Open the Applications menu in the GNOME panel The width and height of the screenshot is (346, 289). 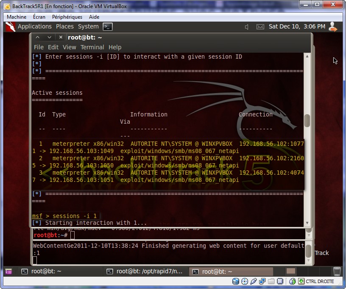pyautogui.click(x=35, y=26)
